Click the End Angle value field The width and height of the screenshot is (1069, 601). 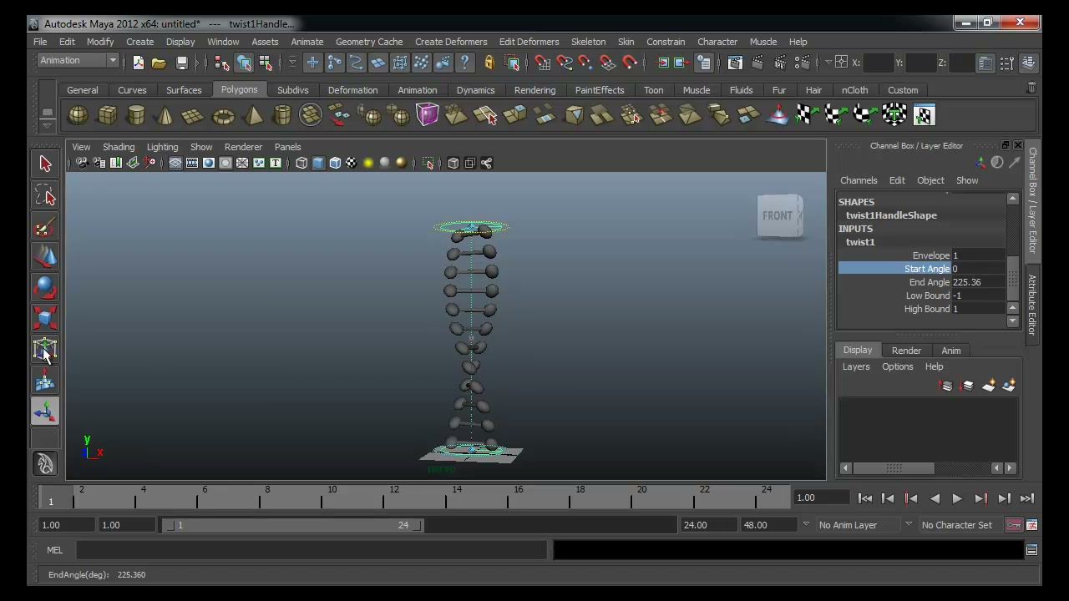pos(978,282)
